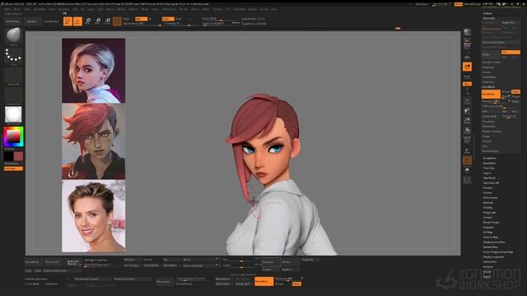Image resolution: width=527 pixels, height=296 pixels.
Task: Toggle the Alternate color button
Action: click(x=13, y=169)
